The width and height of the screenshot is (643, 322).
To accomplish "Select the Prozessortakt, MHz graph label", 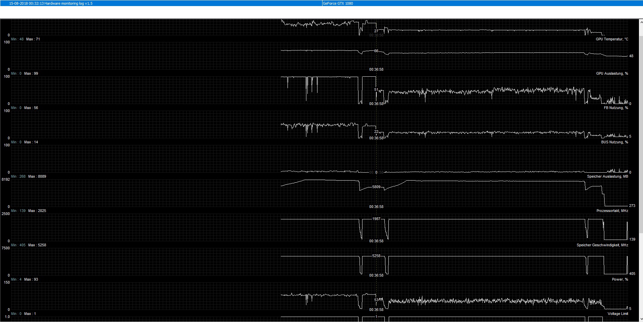I will tap(612, 211).
